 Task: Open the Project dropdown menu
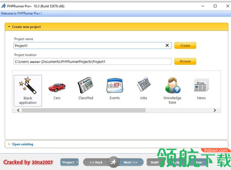click(69, 162)
